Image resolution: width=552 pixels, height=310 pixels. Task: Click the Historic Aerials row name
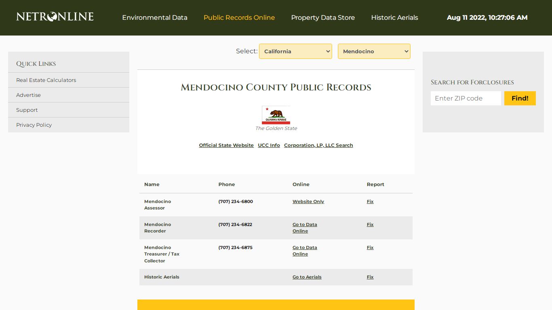pos(162,277)
